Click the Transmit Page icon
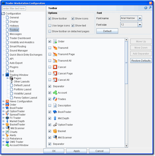Image resolution: width=155 pixels, height=156 pixels. pos(55,54)
